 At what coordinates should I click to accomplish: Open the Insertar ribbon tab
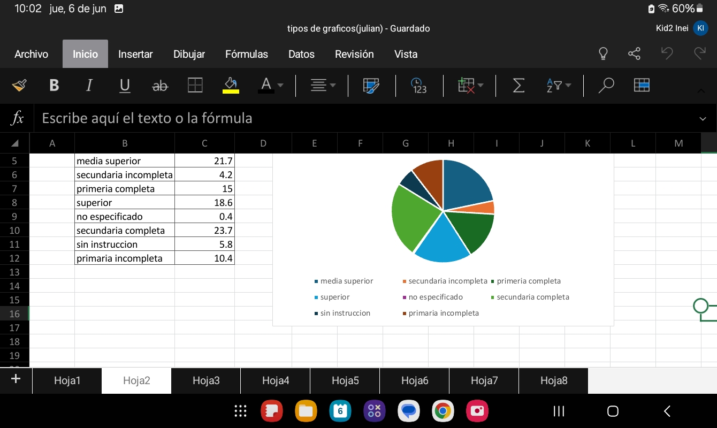135,54
